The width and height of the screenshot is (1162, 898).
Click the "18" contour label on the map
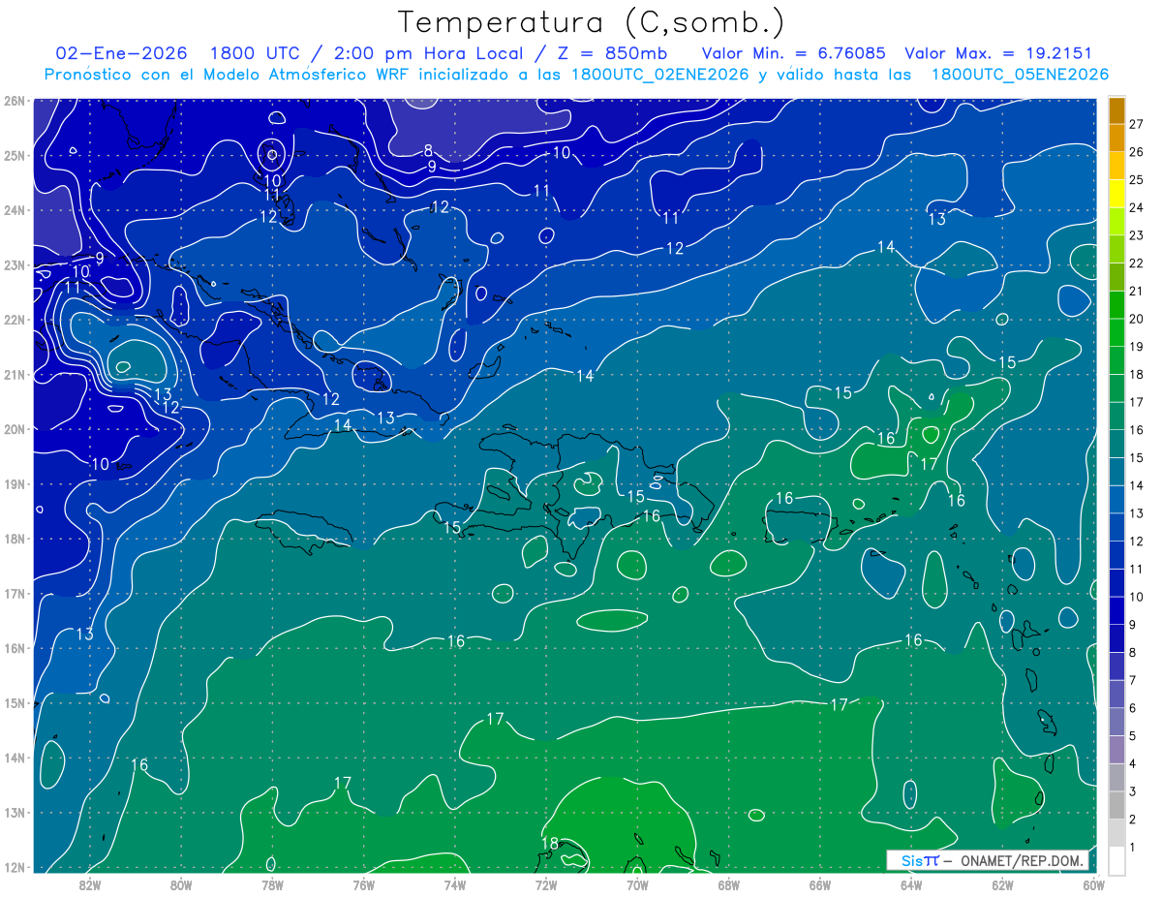550,844
